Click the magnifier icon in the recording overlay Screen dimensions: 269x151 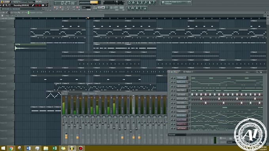6,5
